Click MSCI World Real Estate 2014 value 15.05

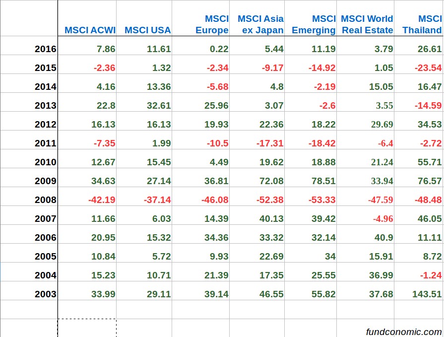coord(381,87)
